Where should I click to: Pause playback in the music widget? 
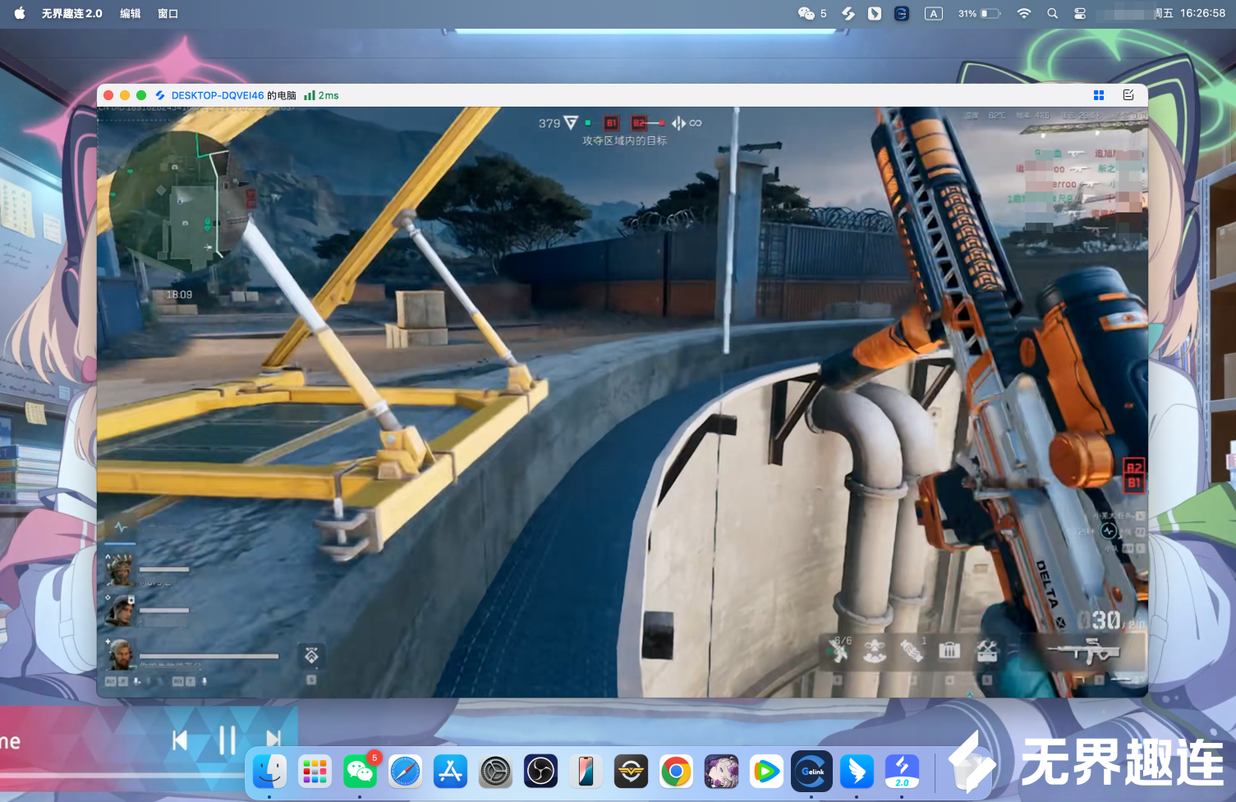pyautogui.click(x=227, y=740)
